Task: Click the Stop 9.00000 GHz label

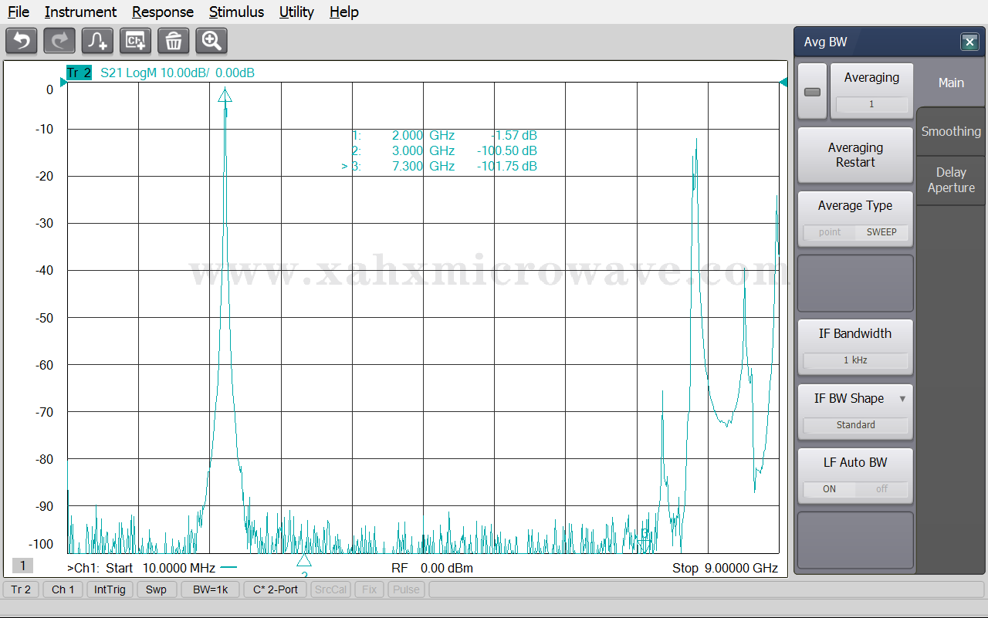Action: pyautogui.click(x=725, y=568)
